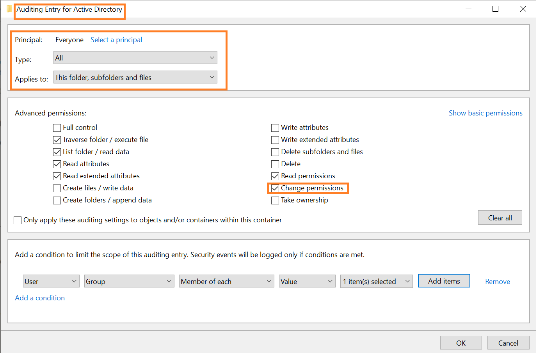The height and width of the screenshot is (353, 537).
Task: Uncheck Traverse folder / execute file
Action: coord(57,140)
